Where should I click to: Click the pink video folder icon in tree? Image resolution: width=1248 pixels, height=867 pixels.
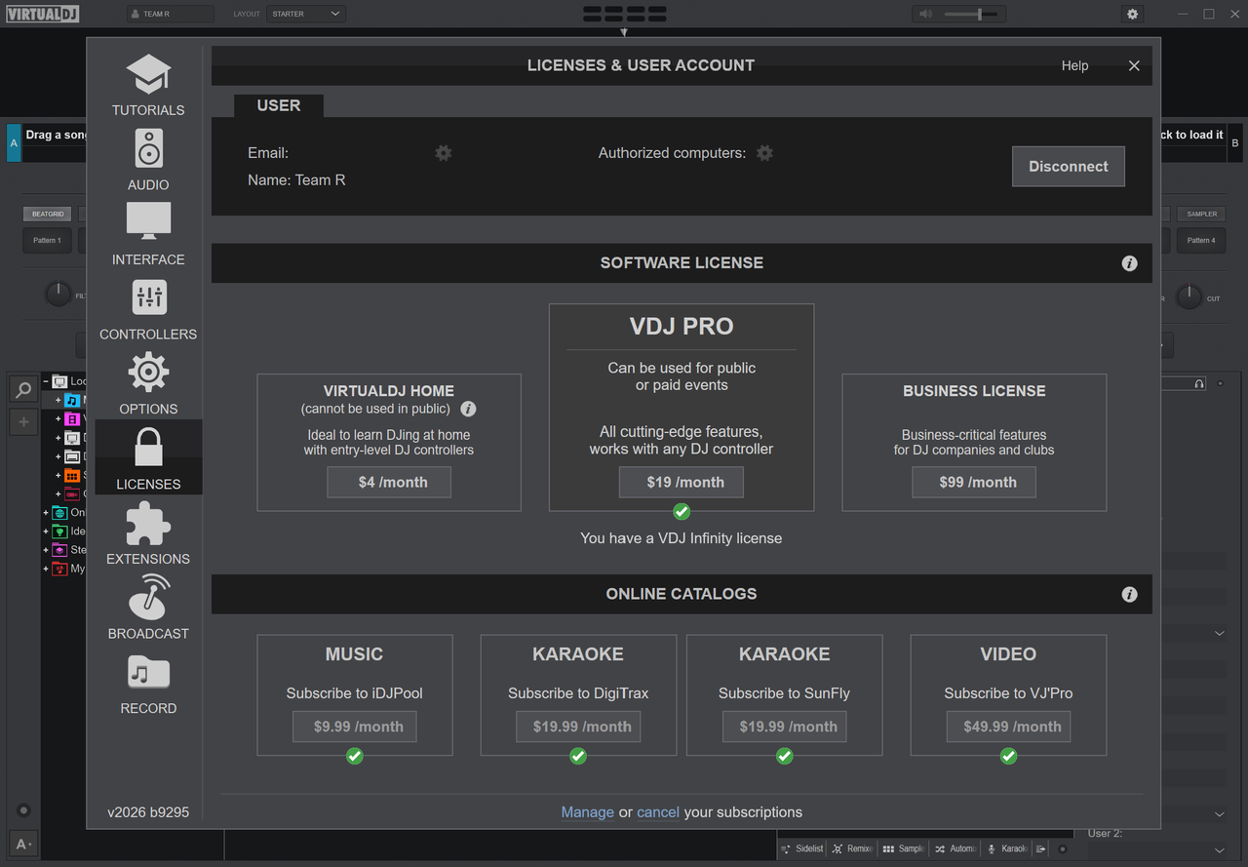[x=73, y=419]
